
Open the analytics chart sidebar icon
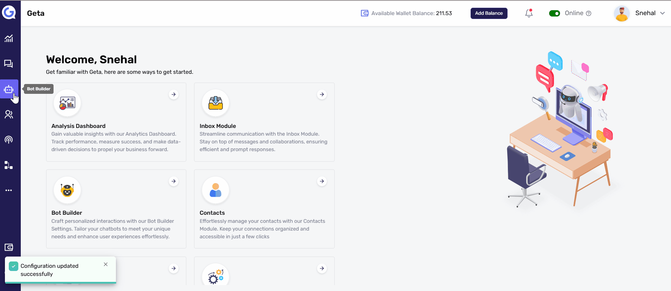pyautogui.click(x=9, y=38)
